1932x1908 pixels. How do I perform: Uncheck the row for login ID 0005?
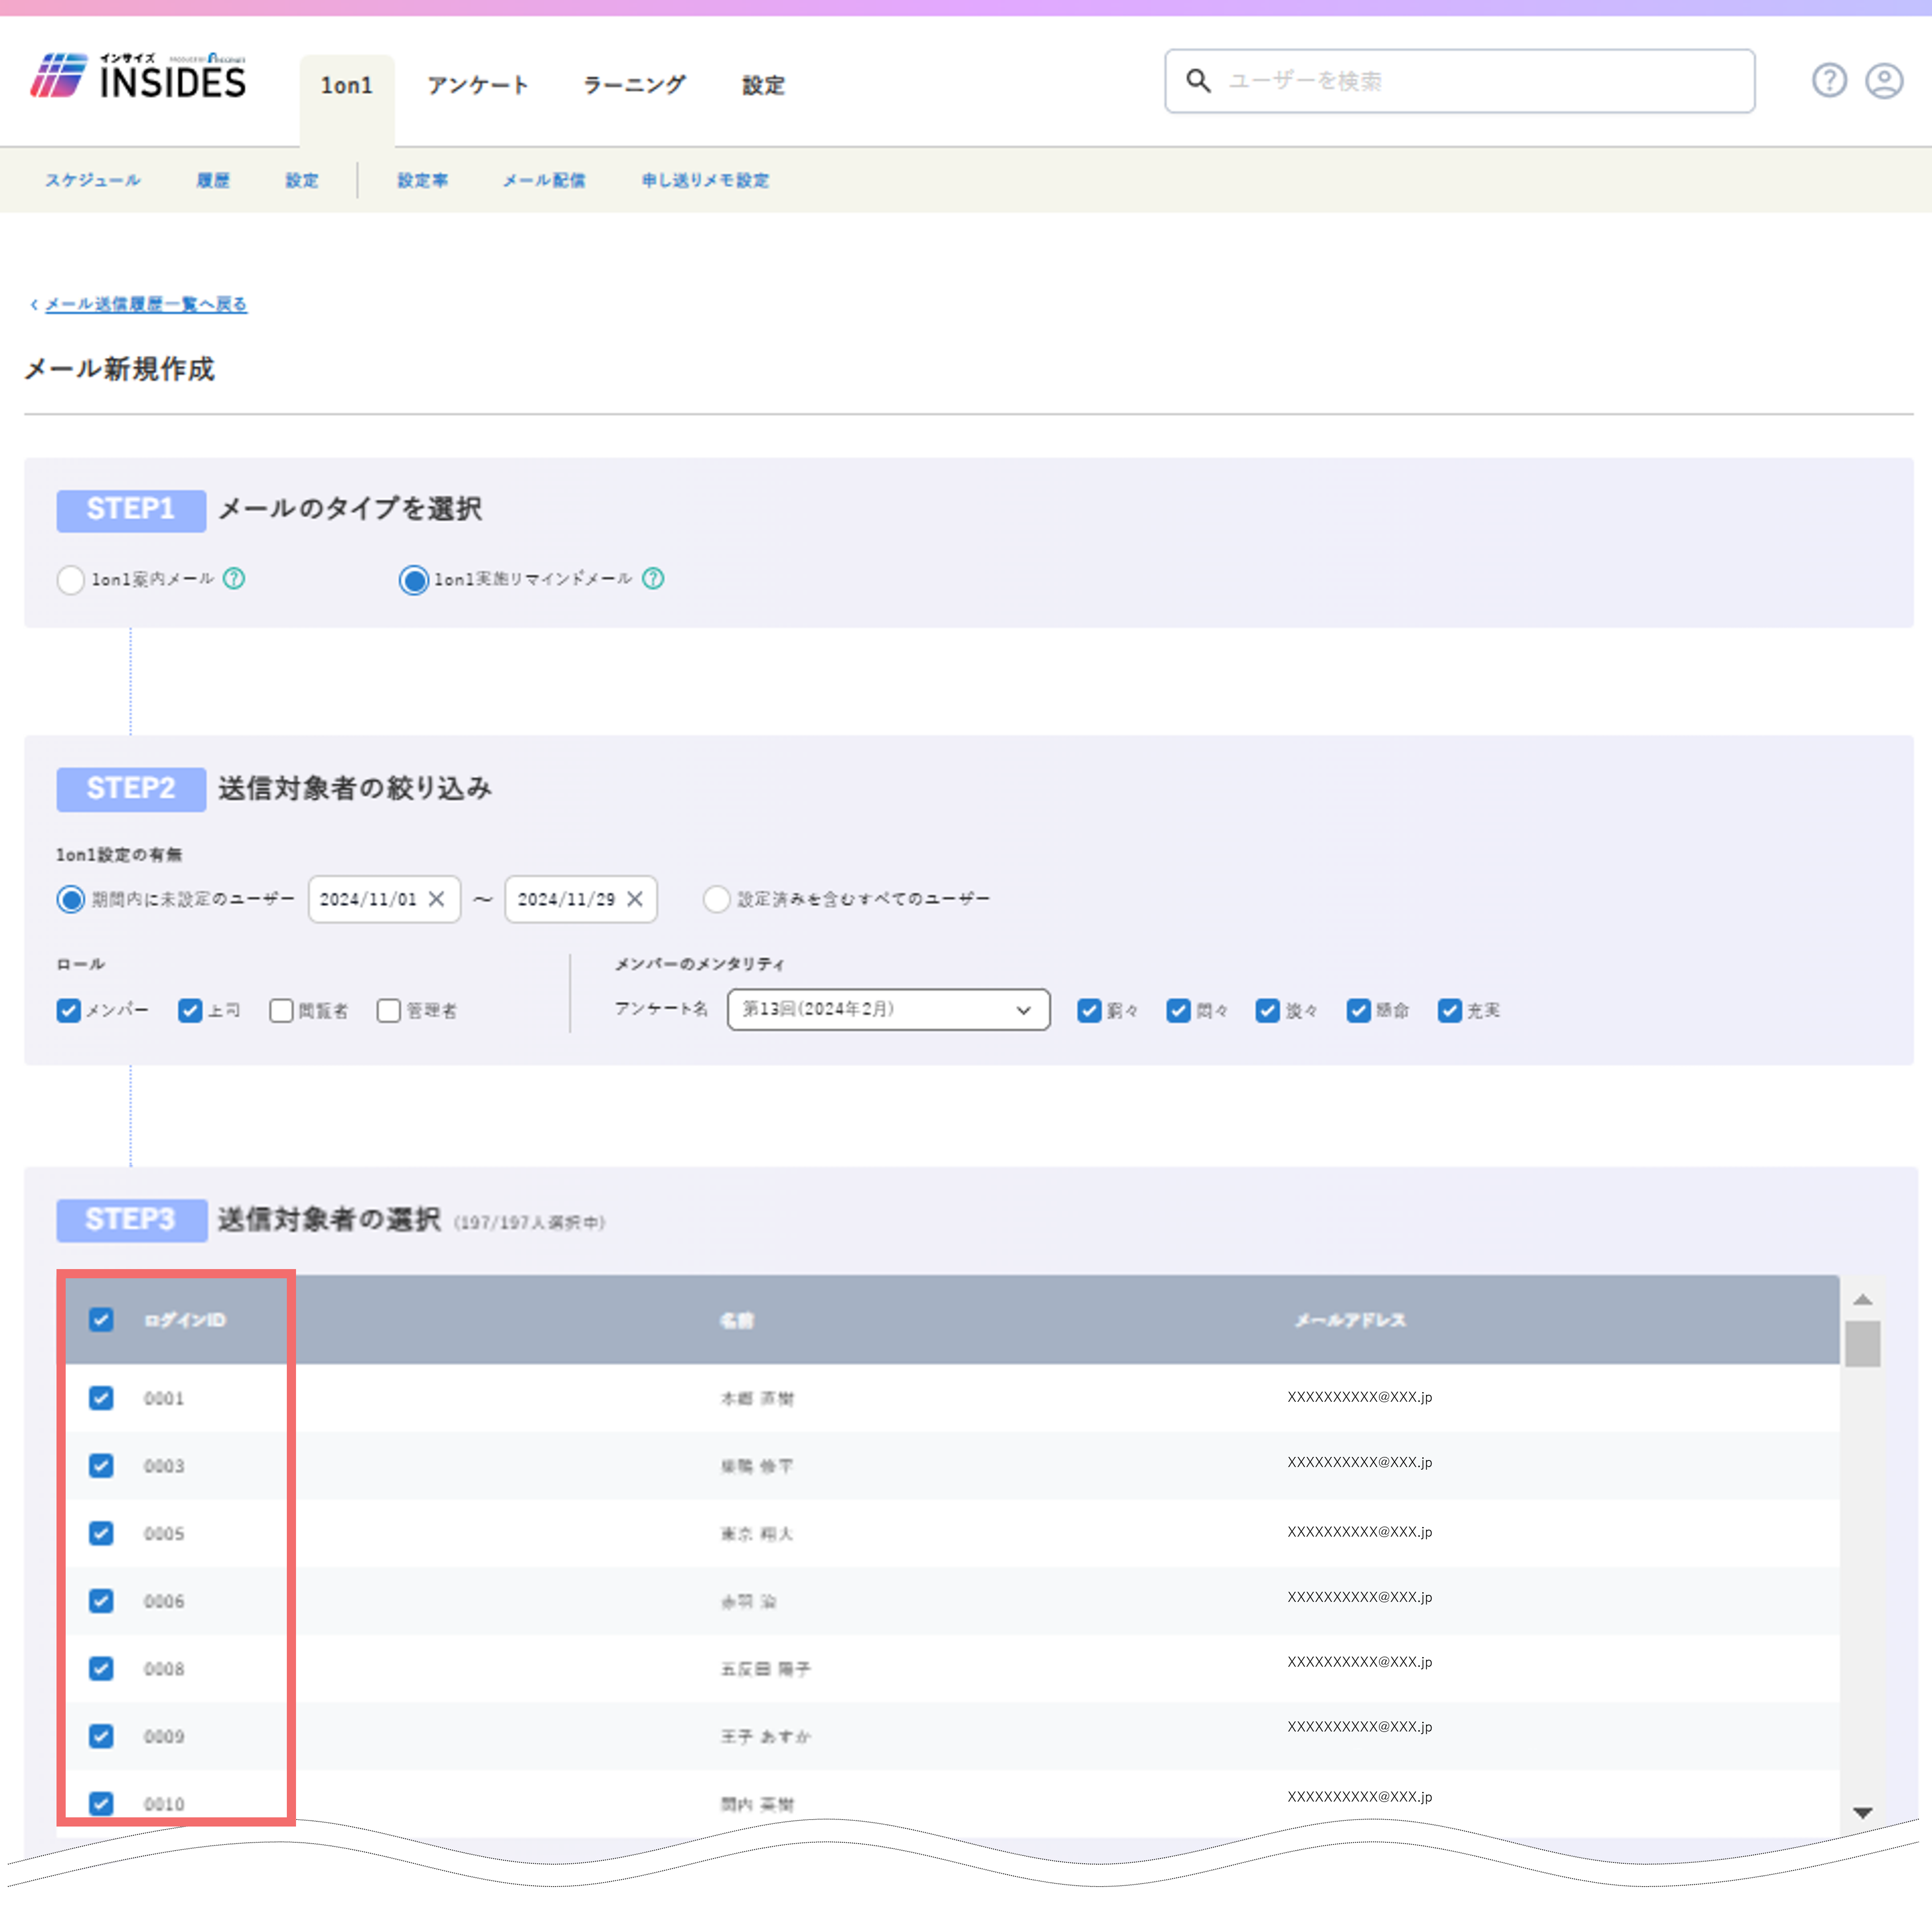tap(101, 1533)
